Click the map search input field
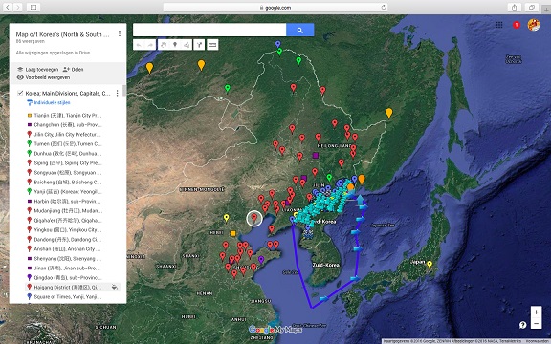The image size is (551, 344). pos(209,31)
